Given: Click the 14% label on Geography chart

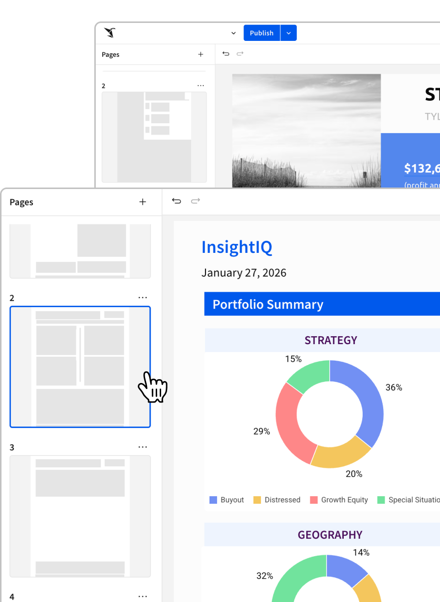Looking at the screenshot, I should click(x=361, y=553).
